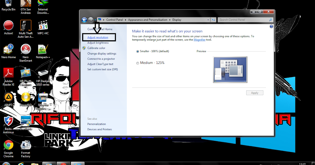
Task: Open the Calibrate color link
Action: [96, 48]
